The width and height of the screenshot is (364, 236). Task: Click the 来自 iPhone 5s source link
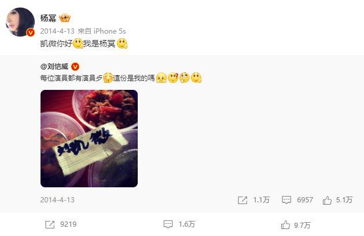[102, 31]
